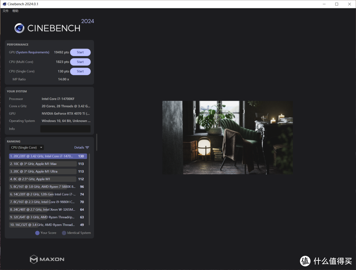Open the ranking type dropdown CPU (Single Core)
Screen dimensions: 356x270
27,147
